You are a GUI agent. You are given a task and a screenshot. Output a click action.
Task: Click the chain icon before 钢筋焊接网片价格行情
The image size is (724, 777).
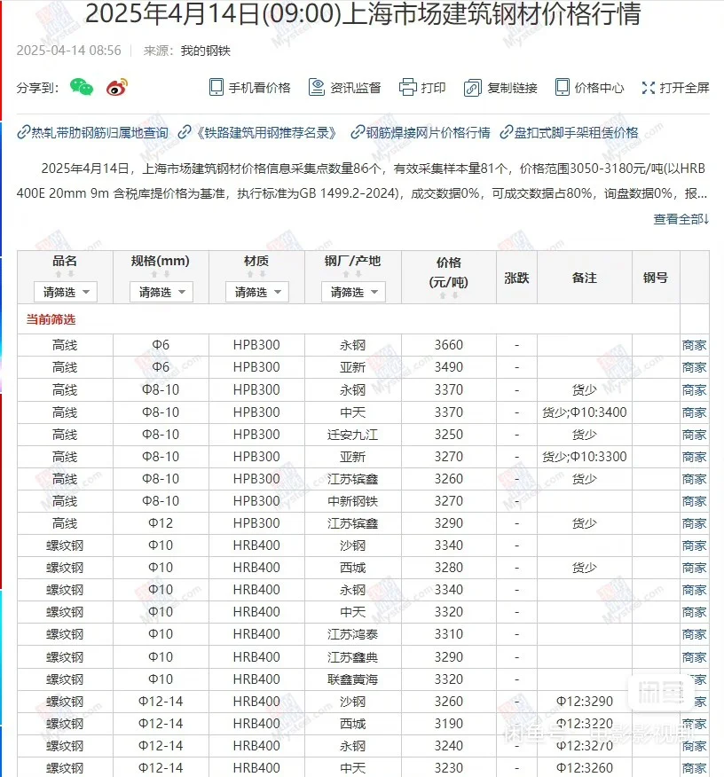(x=356, y=131)
